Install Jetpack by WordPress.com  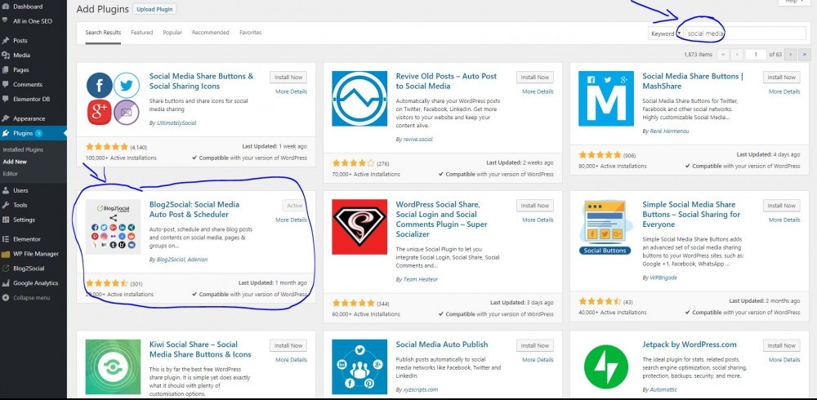point(782,345)
